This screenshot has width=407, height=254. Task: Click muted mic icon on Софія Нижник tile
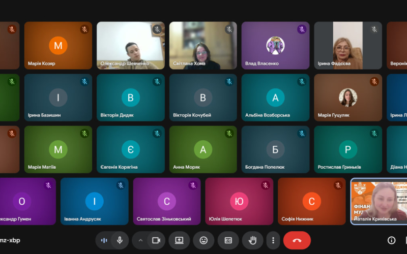pyautogui.click(x=338, y=185)
